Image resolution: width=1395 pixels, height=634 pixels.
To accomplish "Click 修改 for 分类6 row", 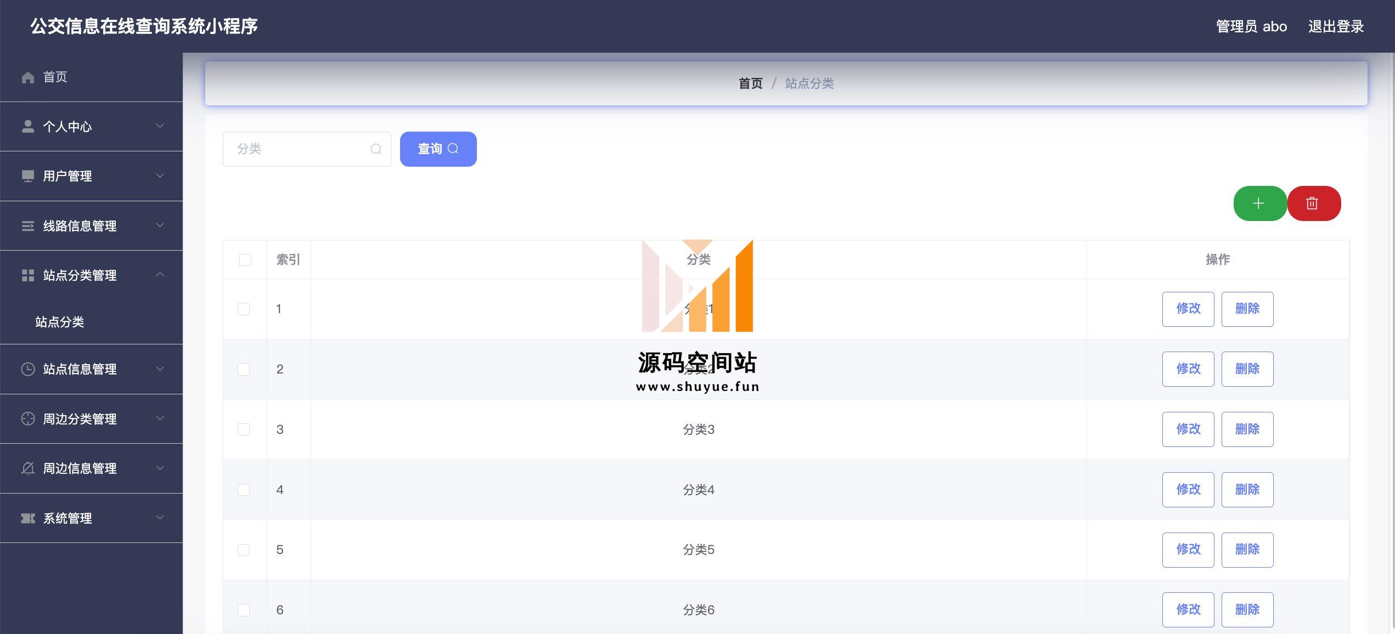I will 1188,610.
